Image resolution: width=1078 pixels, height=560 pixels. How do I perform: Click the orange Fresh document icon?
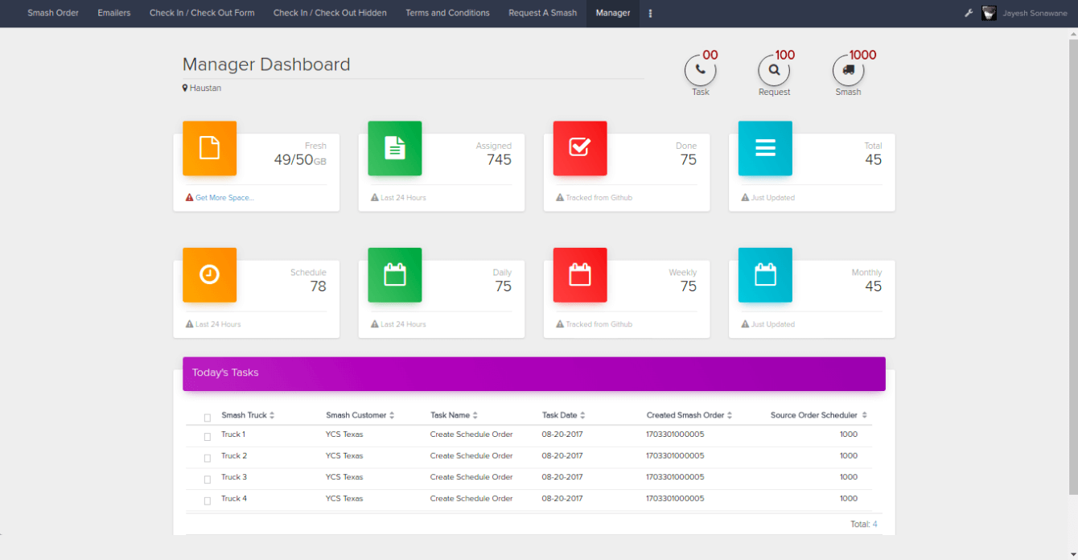pos(209,148)
